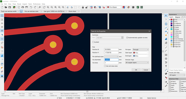Open the Presets All Layers dropdown
Image resolution: width=186 pixels, height=99 pixels.
[177, 75]
